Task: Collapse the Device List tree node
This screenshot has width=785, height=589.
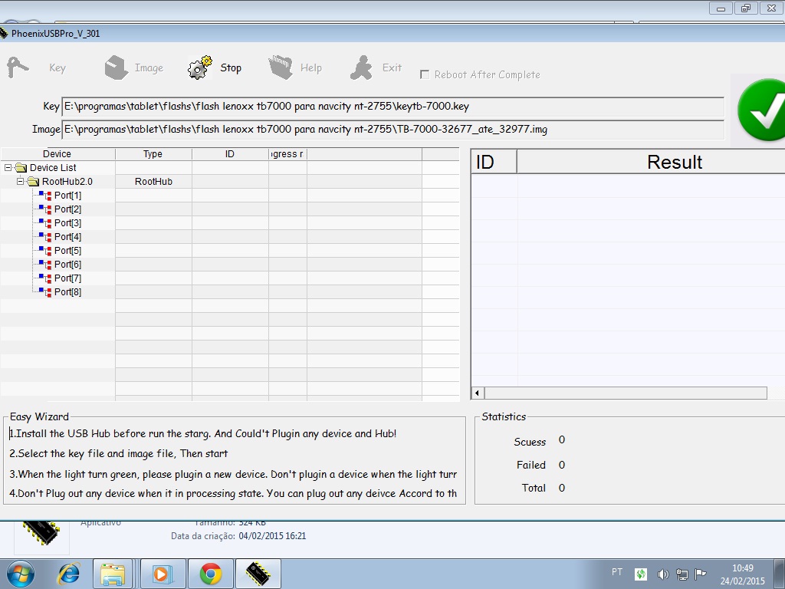Action: 8,167
